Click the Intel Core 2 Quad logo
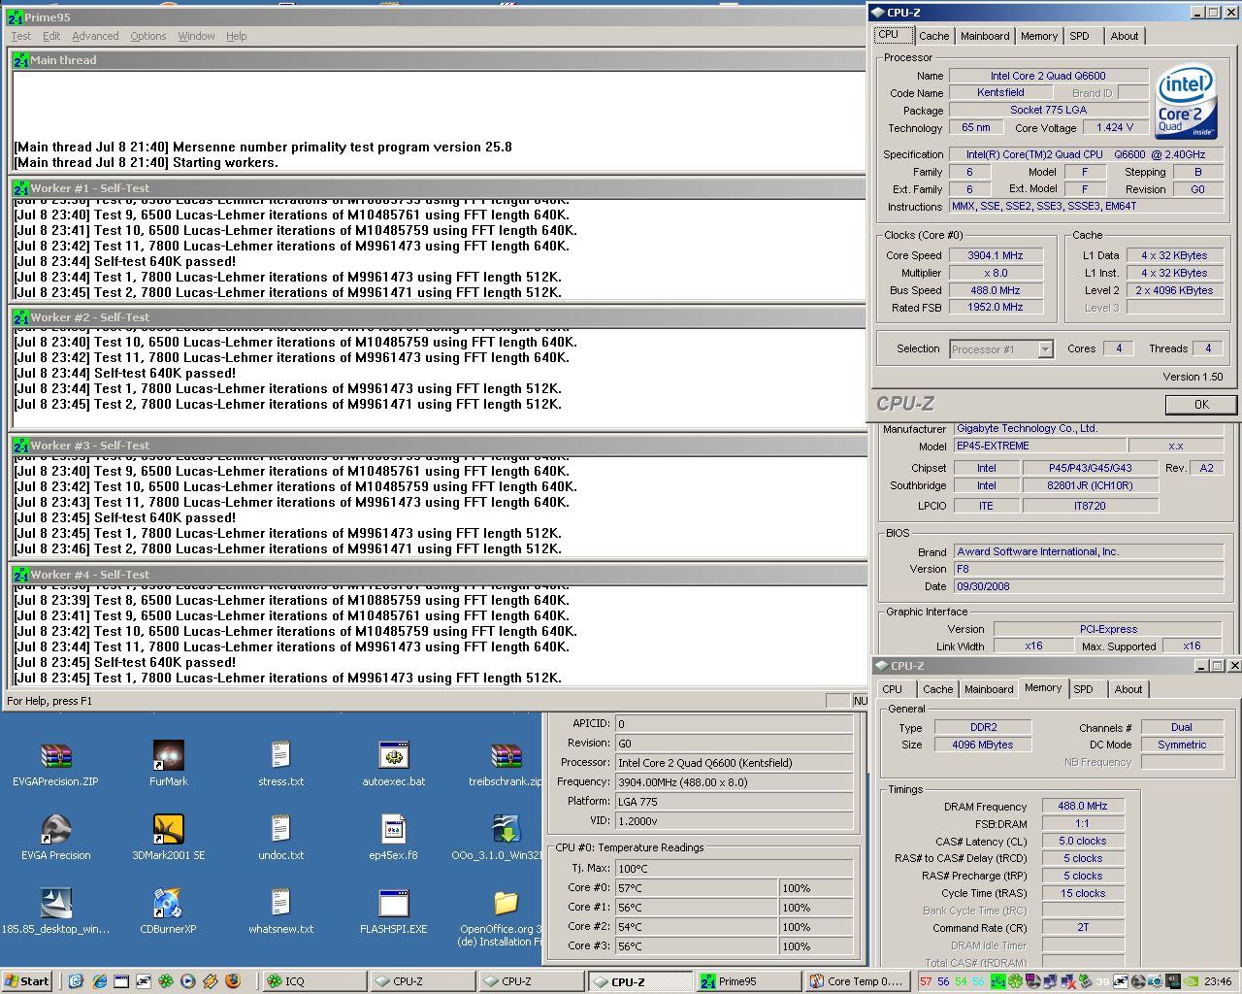Viewport: 1242px width, 994px height. coord(1186,100)
